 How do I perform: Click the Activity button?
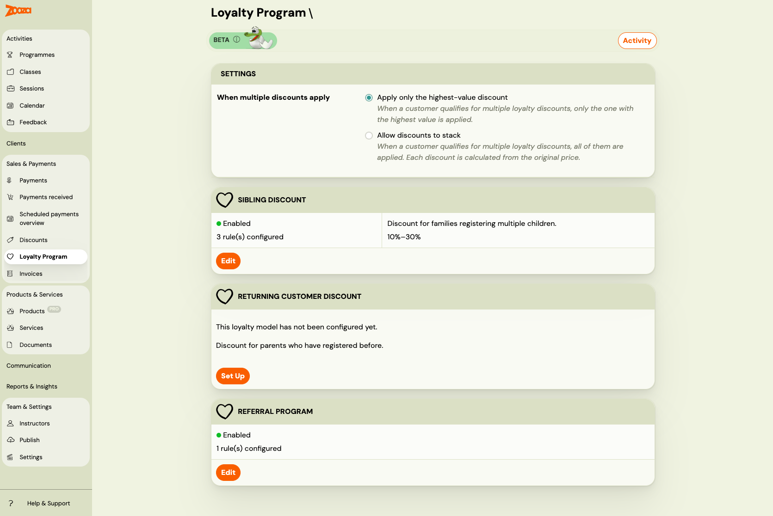point(637,41)
